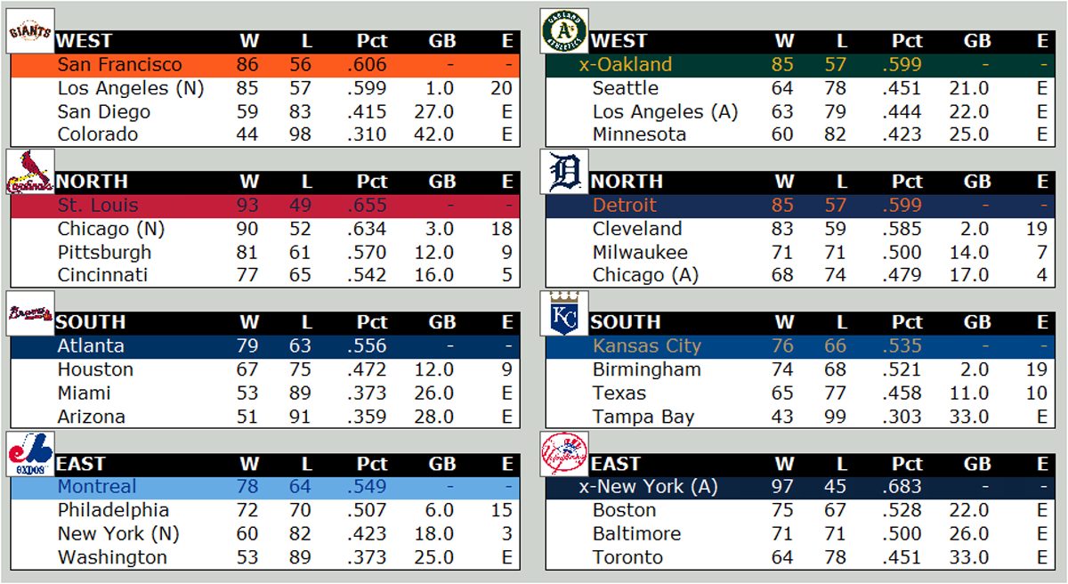Click the Detroit Tigers logo
1068x584 pixels.
tap(565, 173)
